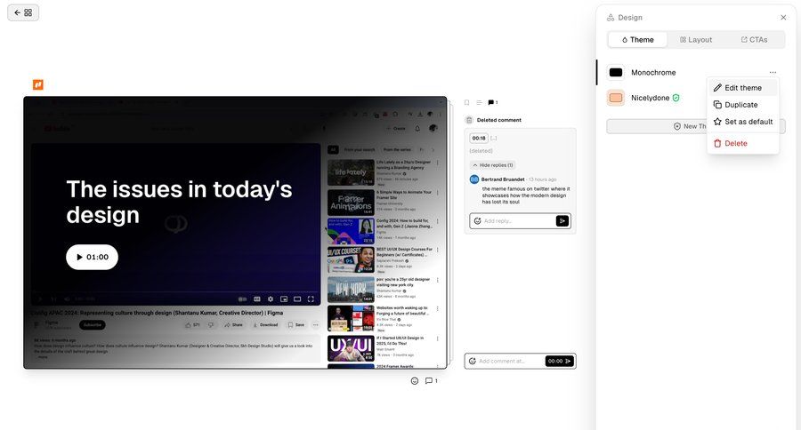Send the reply with arrow button
Image resolution: width=801 pixels, height=430 pixels.
562,220
